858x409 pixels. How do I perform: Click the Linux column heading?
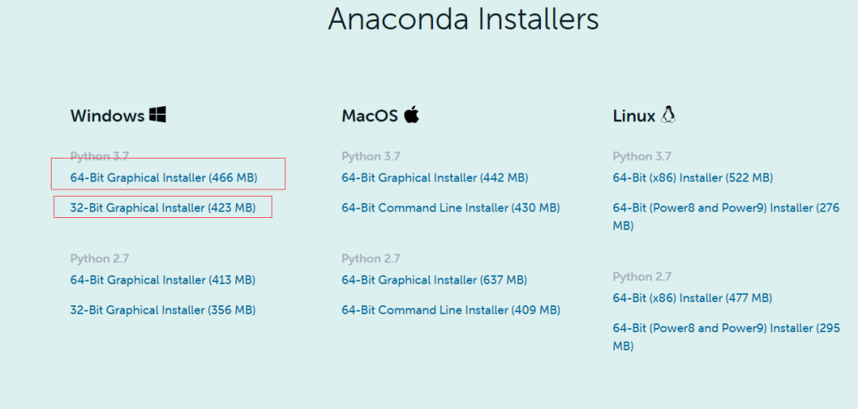click(634, 116)
